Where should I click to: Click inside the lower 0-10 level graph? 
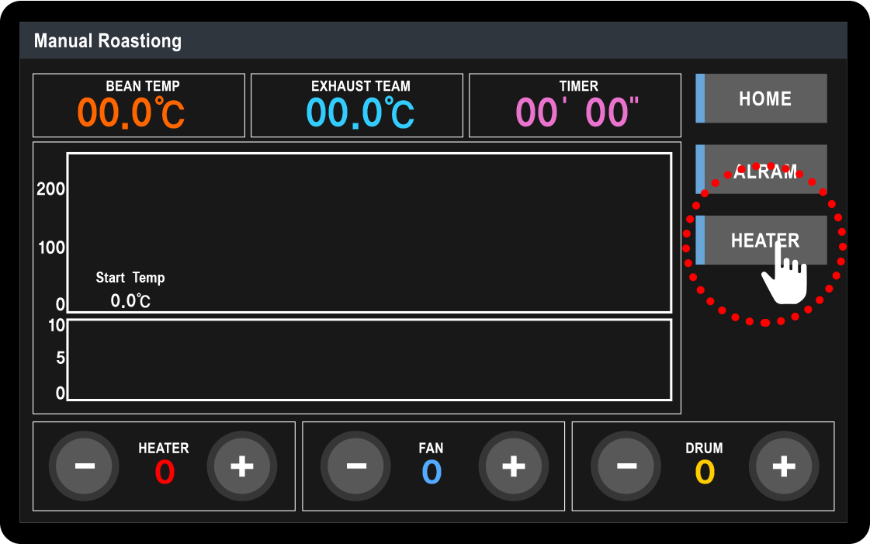(369, 359)
